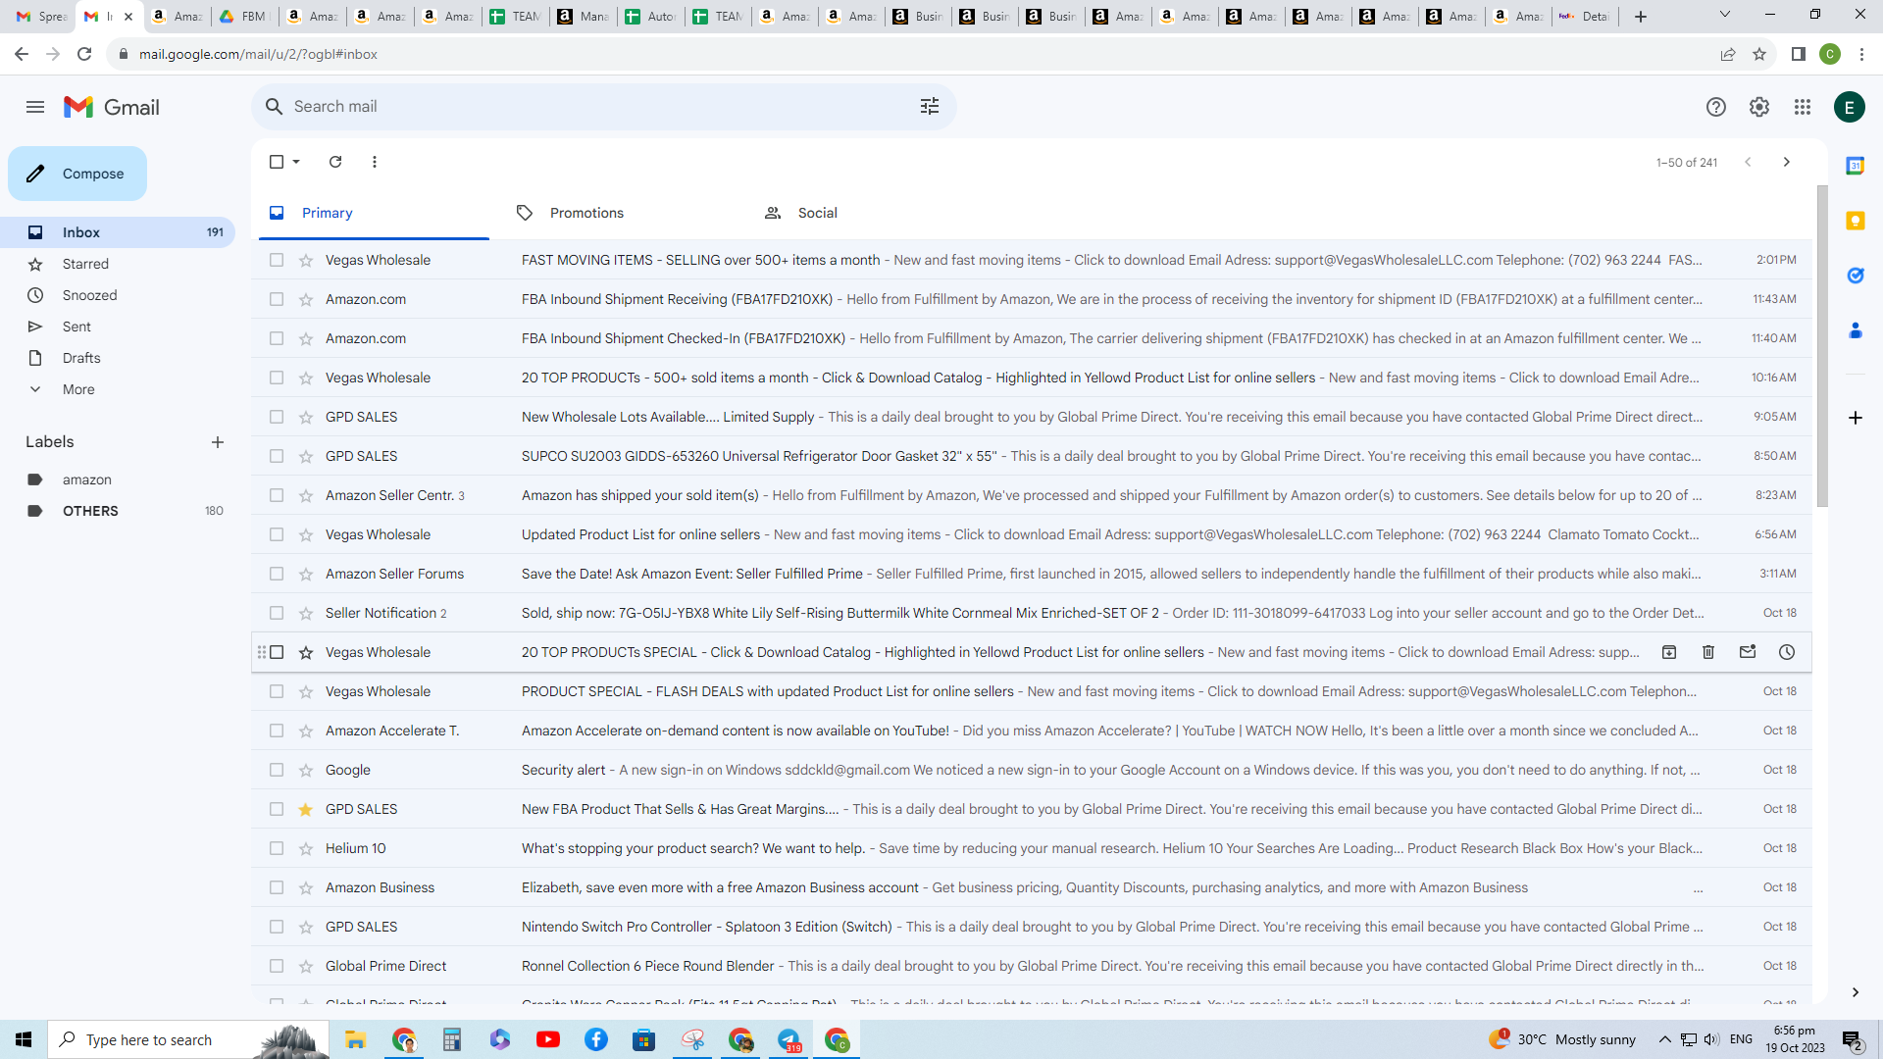This screenshot has width=1883, height=1059.
Task: Unstar the New FBA Product GPD SALES email
Action: tap(306, 809)
